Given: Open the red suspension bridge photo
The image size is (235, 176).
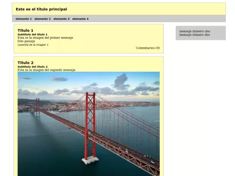Looking at the screenshot, I should (89, 124).
